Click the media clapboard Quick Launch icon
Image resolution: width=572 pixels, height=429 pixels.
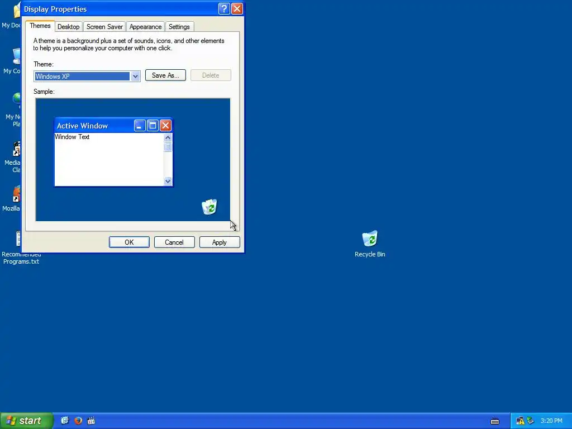click(x=91, y=421)
